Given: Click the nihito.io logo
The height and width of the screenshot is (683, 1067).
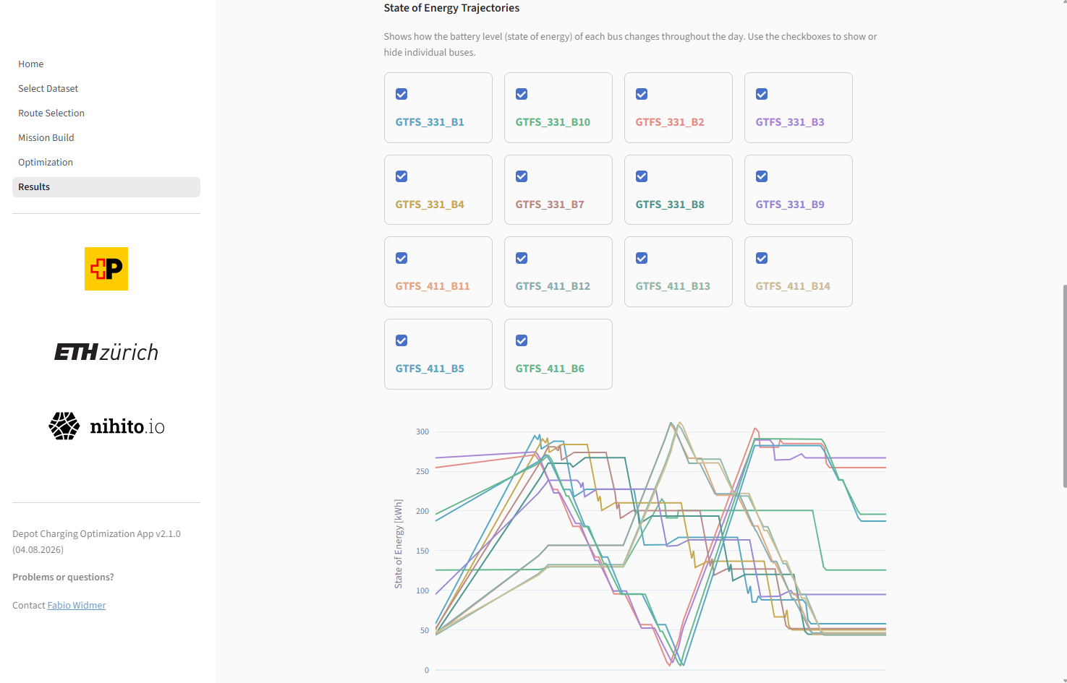Looking at the screenshot, I should (x=106, y=426).
